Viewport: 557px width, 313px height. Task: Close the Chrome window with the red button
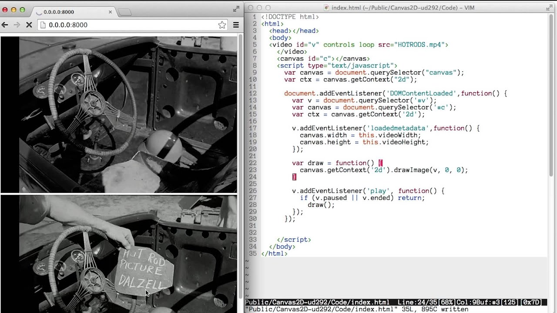pos(5,10)
